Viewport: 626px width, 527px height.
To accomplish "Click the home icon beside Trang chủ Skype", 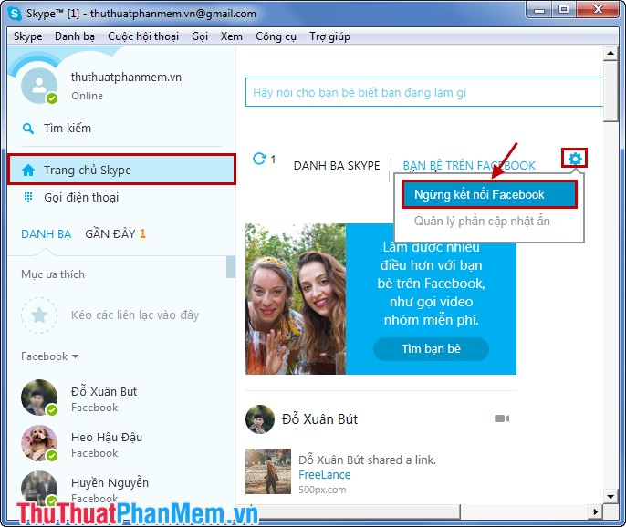I will 28,170.
